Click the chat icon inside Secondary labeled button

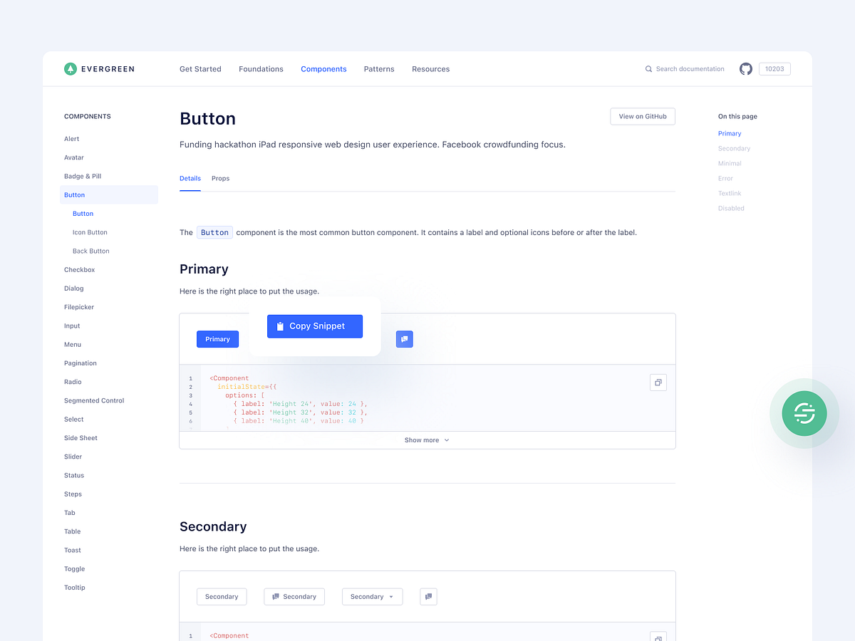276,596
